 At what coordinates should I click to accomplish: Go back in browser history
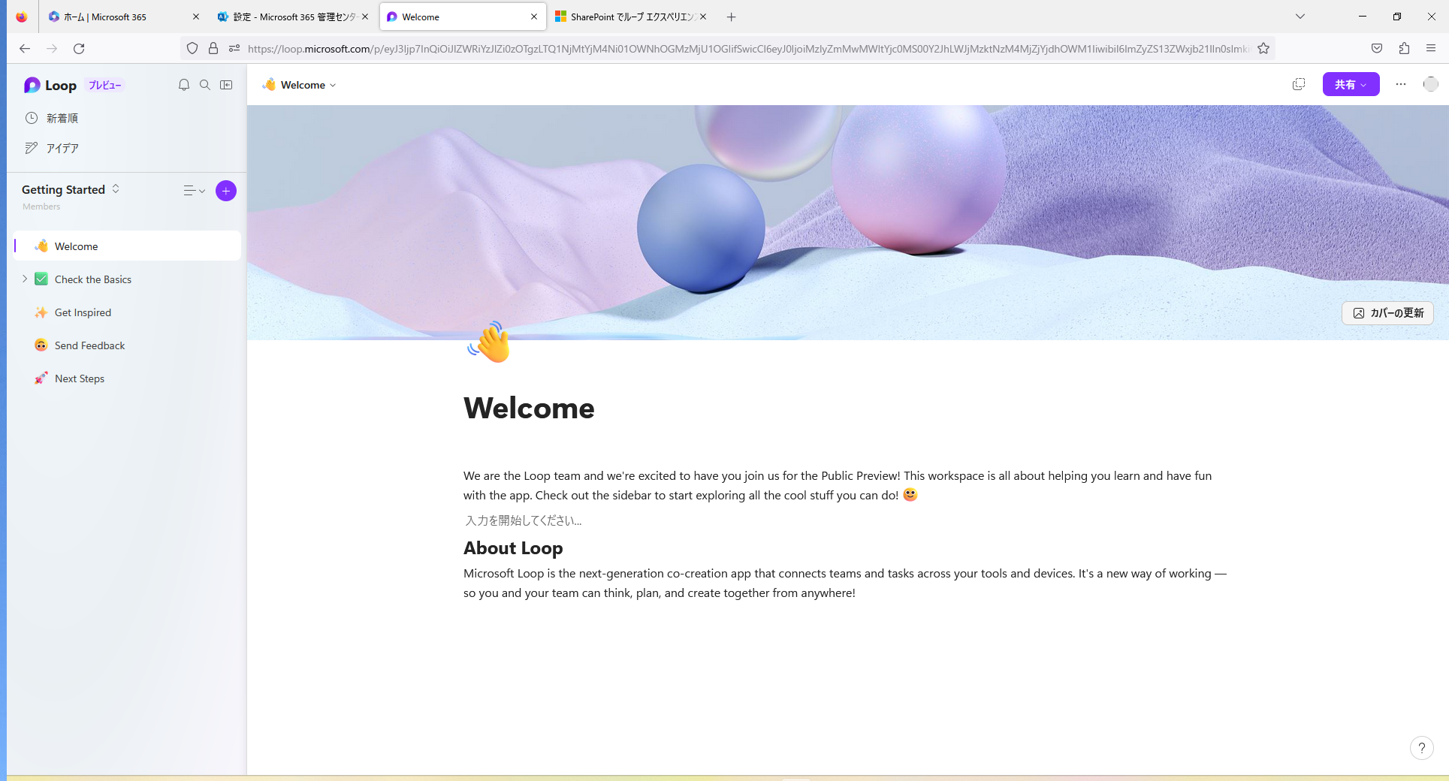(x=25, y=48)
